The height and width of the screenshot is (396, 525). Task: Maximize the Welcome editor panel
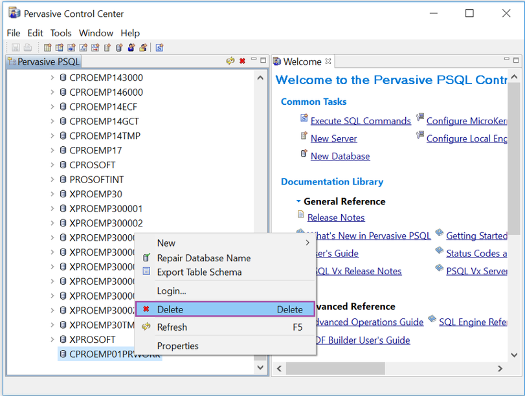(x=516, y=60)
